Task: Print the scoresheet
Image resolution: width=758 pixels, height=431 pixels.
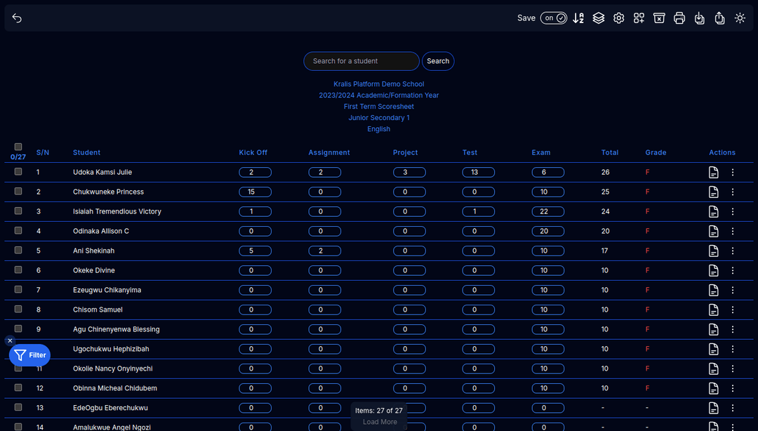Action: 679,18
